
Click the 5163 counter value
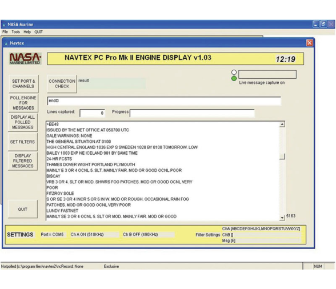291,216
